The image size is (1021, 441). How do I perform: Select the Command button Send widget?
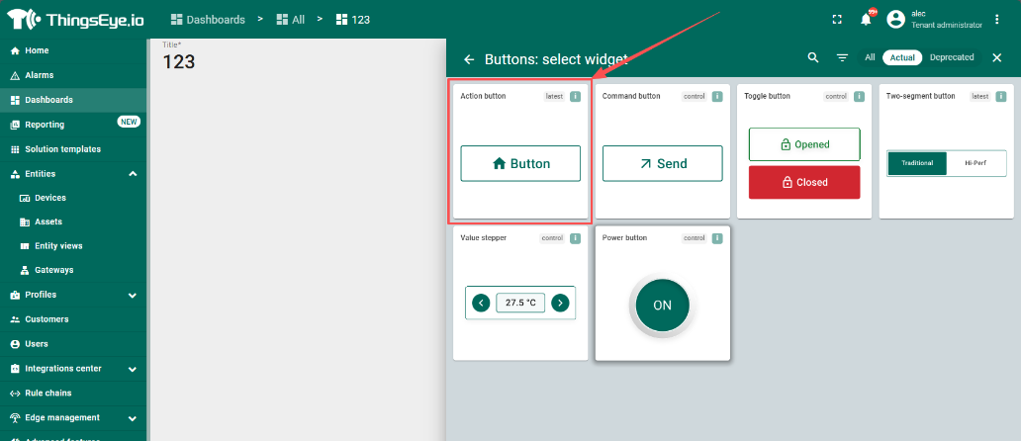[x=662, y=163]
